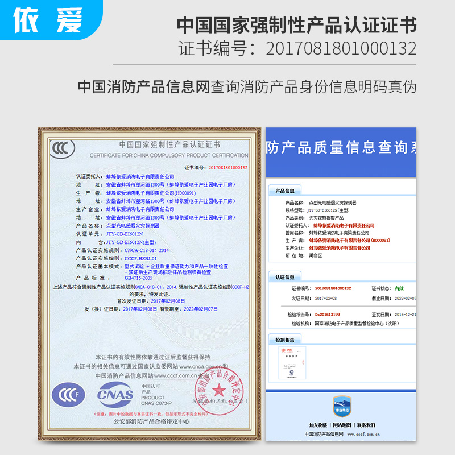Open the inspection report thumbnail image

pyautogui.click(x=292, y=363)
